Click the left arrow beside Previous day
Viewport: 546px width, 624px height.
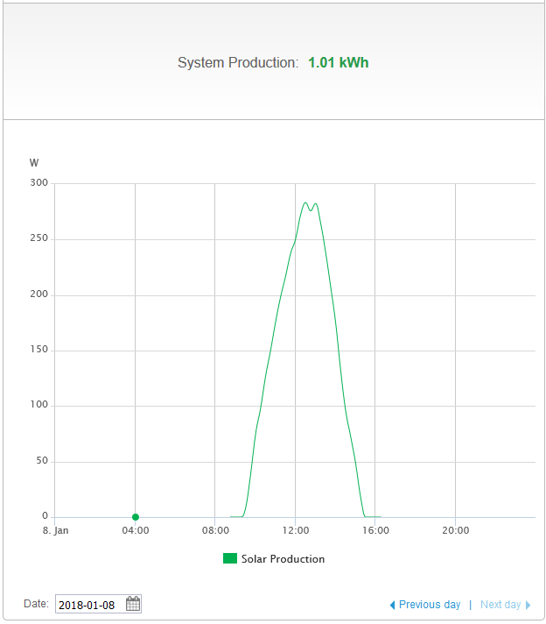coord(392,605)
